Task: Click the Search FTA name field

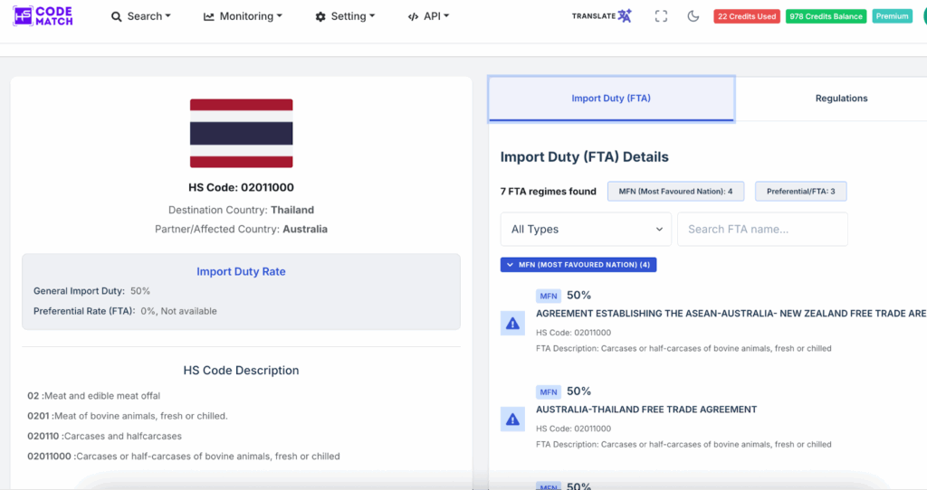Action: click(762, 230)
